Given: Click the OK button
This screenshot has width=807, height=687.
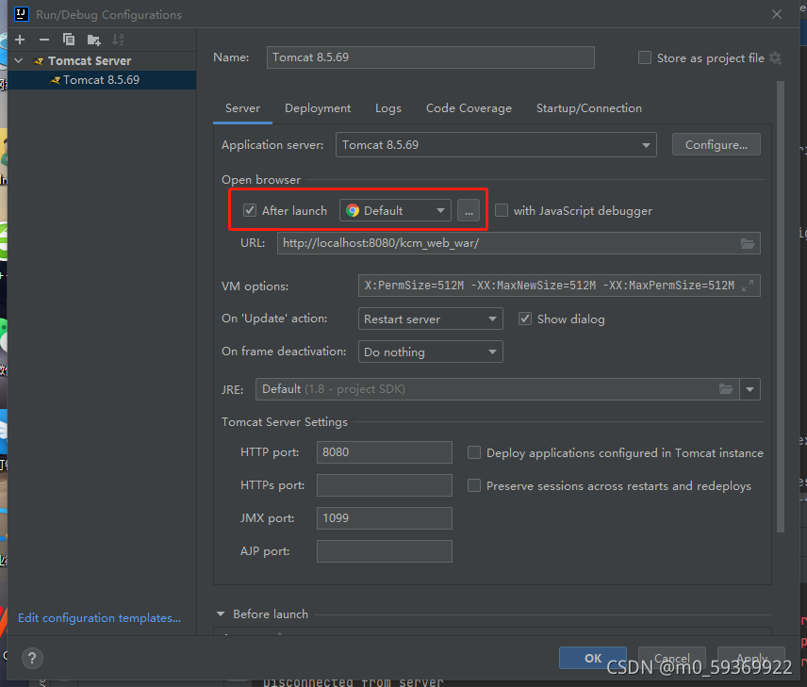Looking at the screenshot, I should (592, 658).
